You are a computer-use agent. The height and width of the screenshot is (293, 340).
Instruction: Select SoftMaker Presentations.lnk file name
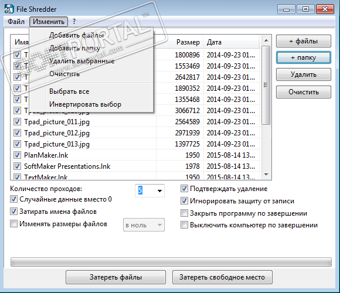pos(67,166)
